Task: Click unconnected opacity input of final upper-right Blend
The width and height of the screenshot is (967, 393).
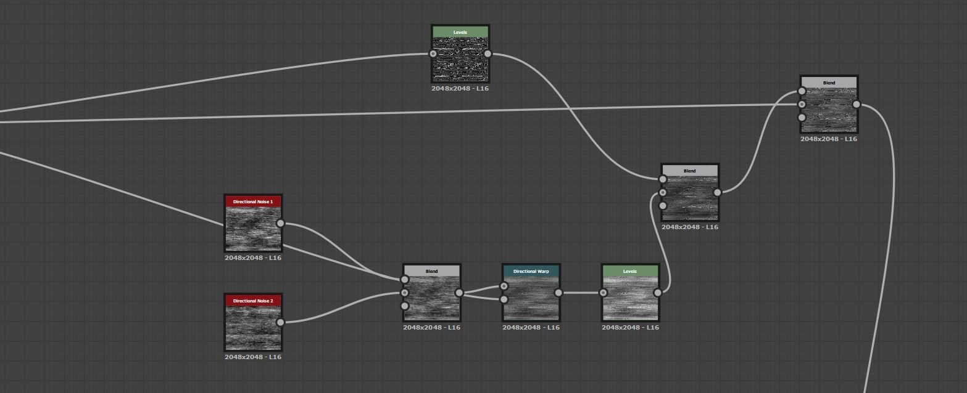Action: [802, 117]
